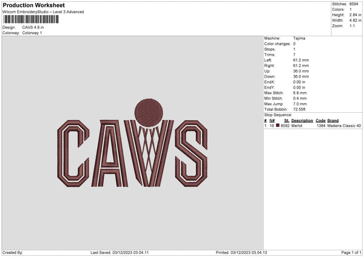Click the letter C in the embroidery design
This screenshot has width=364, height=257.
pos(73,153)
